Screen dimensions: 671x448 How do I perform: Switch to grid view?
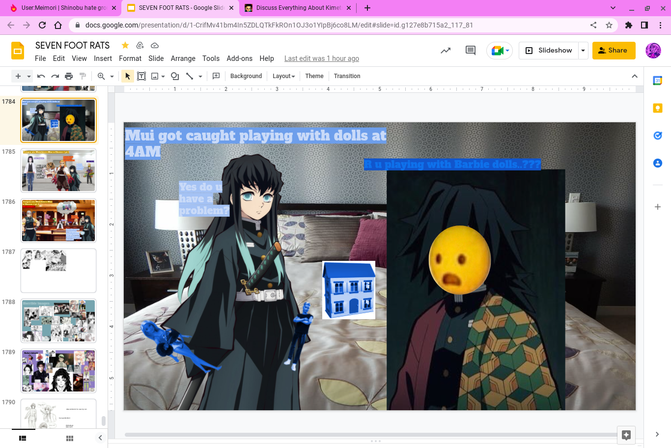tap(70, 438)
